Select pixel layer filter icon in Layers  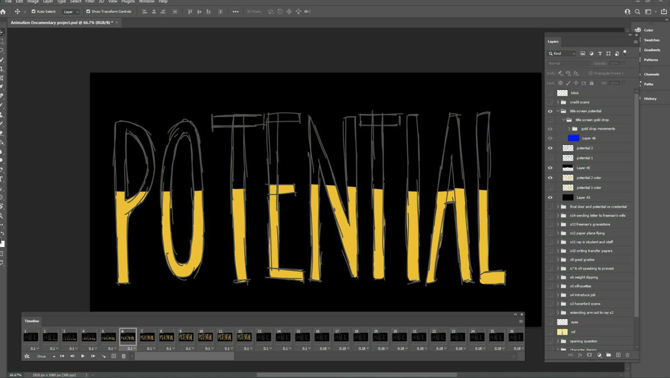click(x=583, y=54)
